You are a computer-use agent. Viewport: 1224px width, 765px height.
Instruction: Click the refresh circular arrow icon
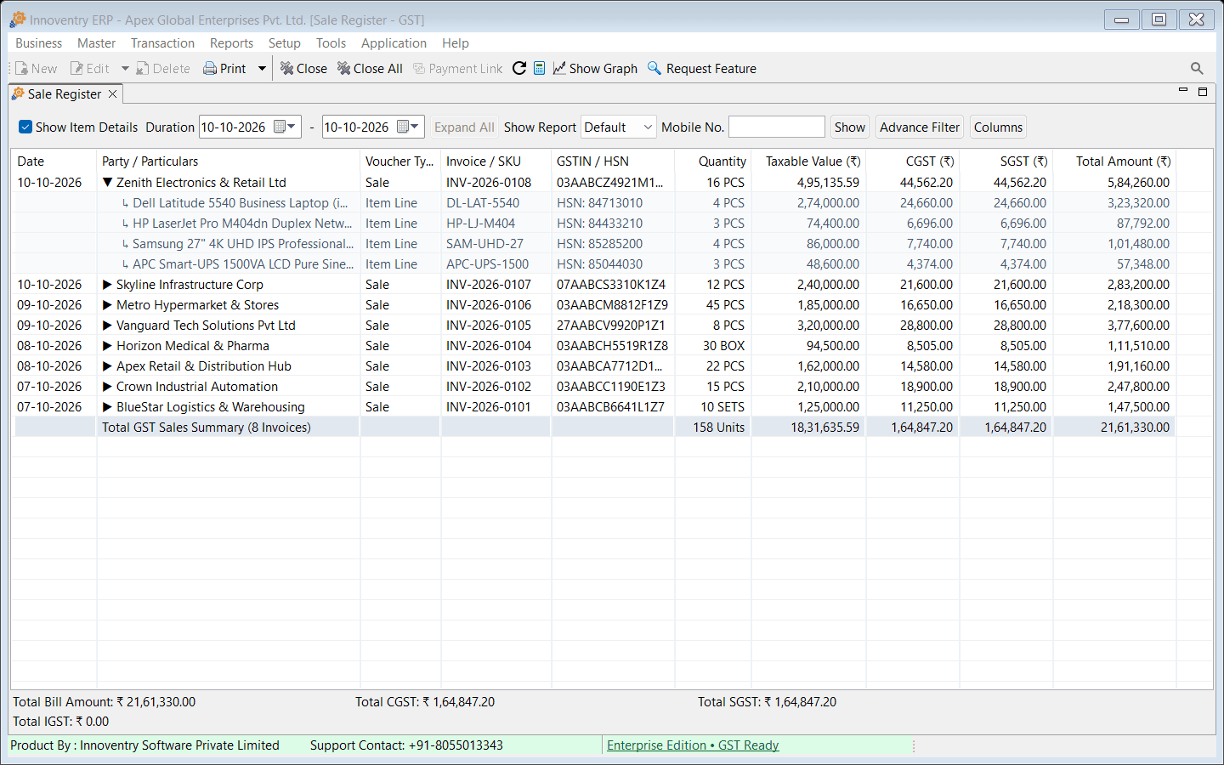pyautogui.click(x=519, y=68)
